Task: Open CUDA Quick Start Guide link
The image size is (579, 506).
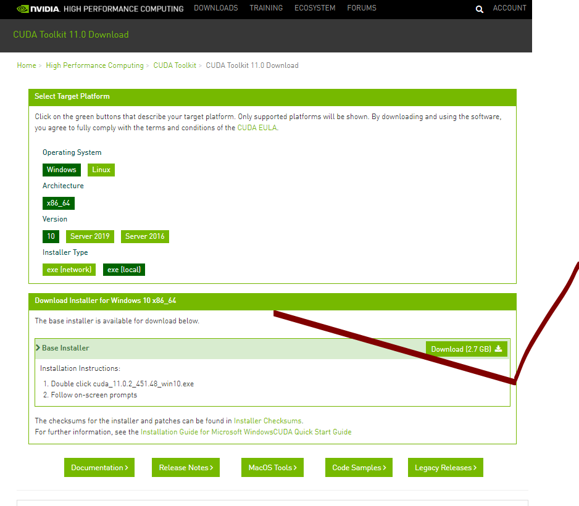Action: click(312, 432)
